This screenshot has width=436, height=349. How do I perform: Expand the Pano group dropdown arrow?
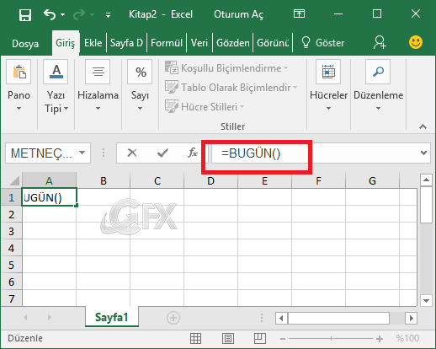(x=19, y=108)
